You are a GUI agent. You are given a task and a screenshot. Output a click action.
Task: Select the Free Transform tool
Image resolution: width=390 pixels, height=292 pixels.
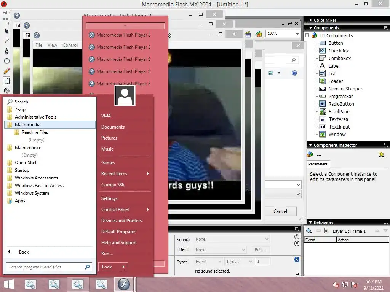(7, 81)
